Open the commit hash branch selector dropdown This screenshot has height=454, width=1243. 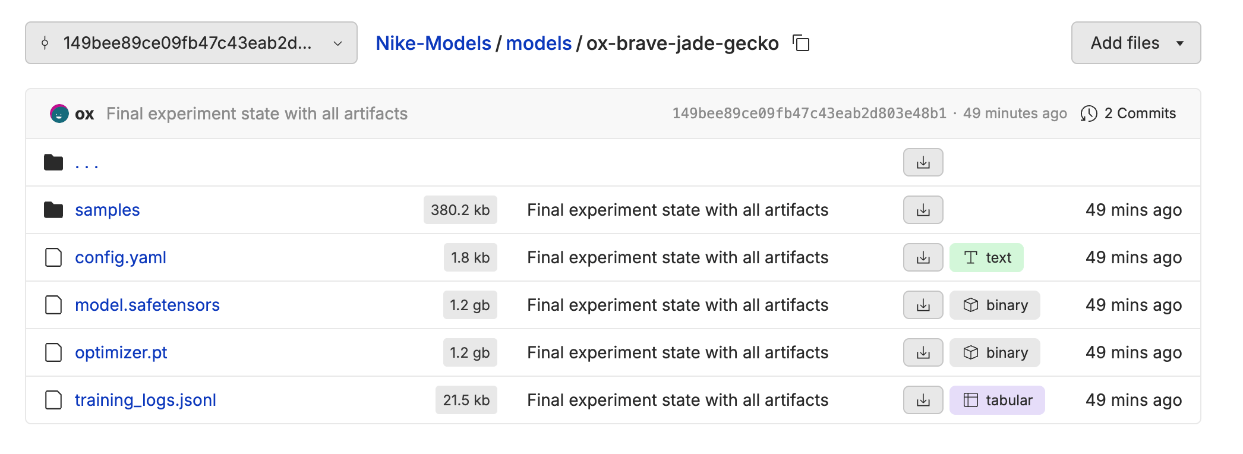pyautogui.click(x=191, y=43)
